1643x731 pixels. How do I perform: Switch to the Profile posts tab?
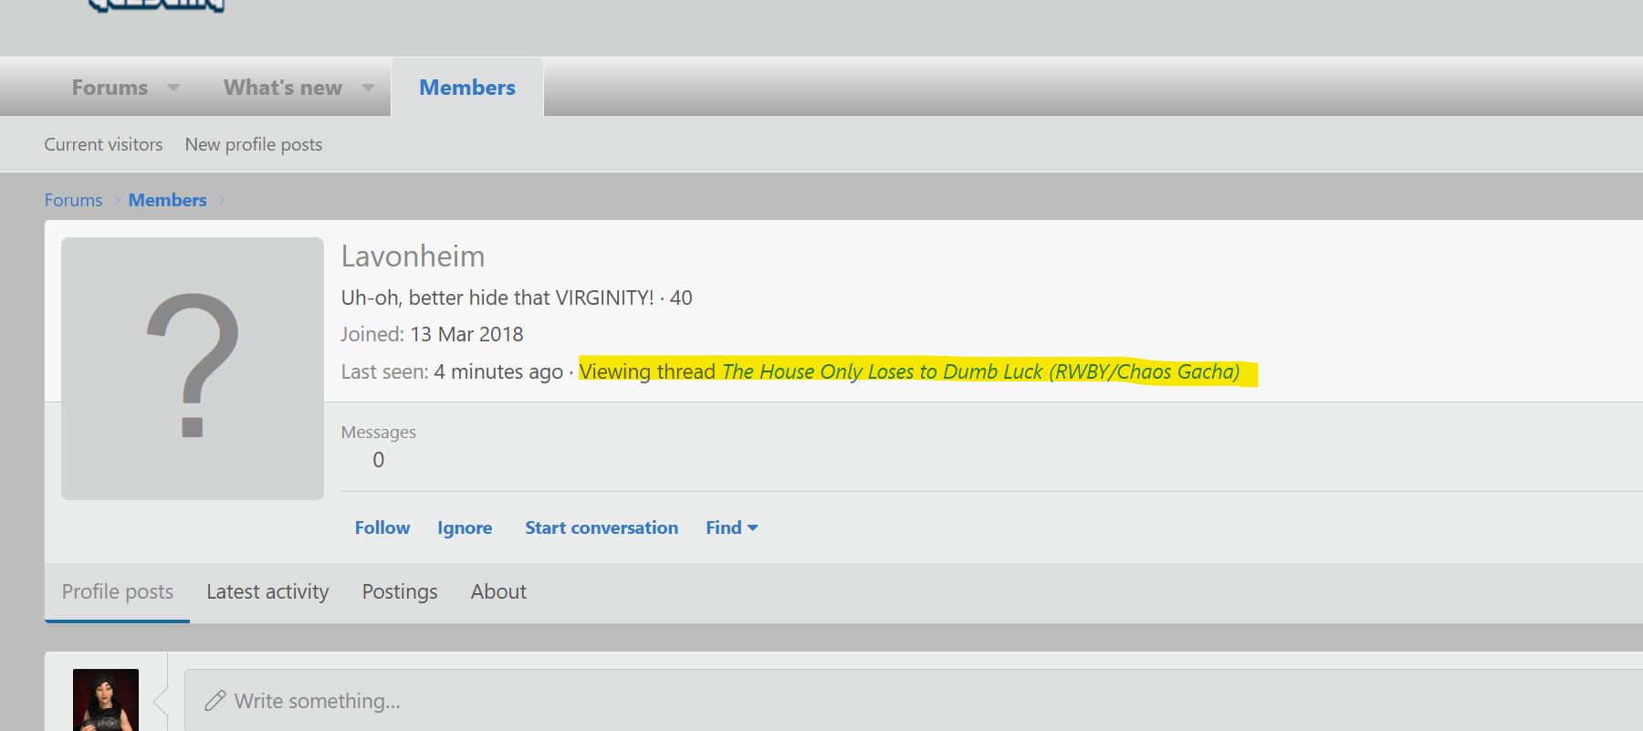point(118,592)
